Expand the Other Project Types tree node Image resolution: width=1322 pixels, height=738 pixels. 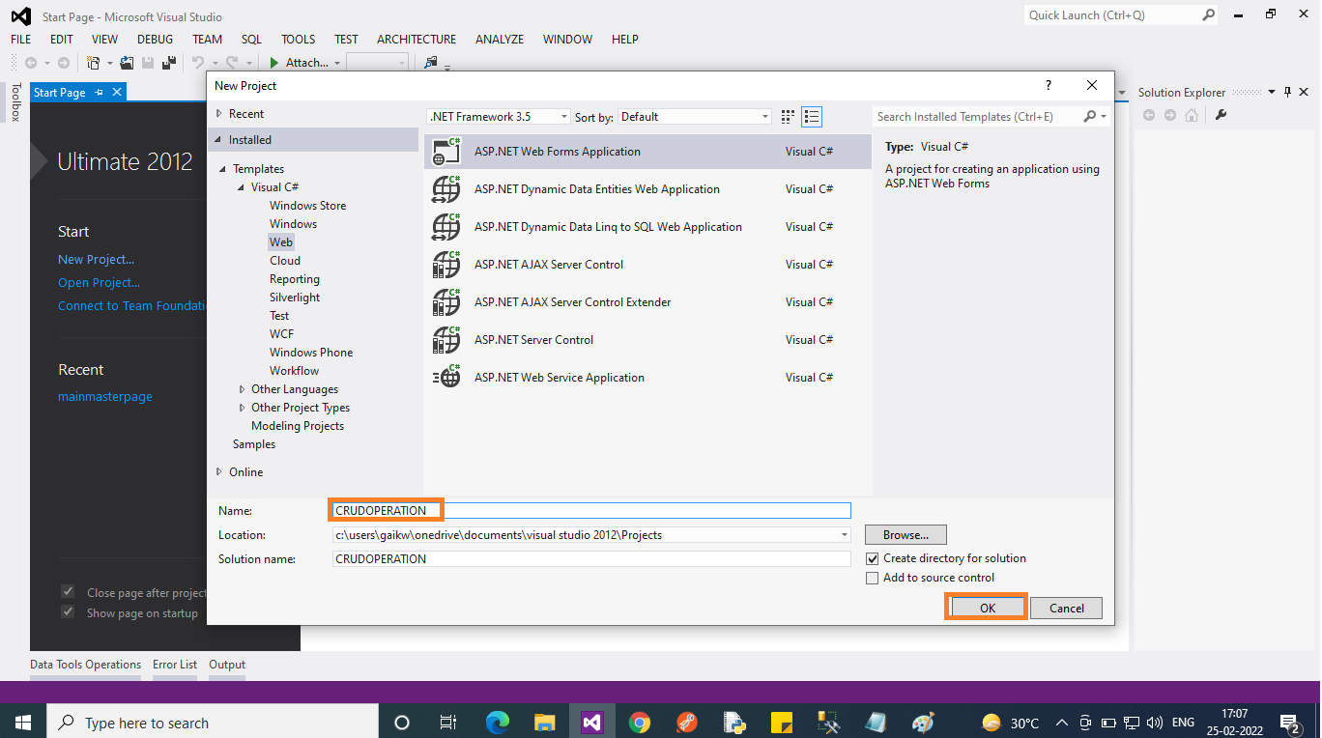[x=242, y=408]
